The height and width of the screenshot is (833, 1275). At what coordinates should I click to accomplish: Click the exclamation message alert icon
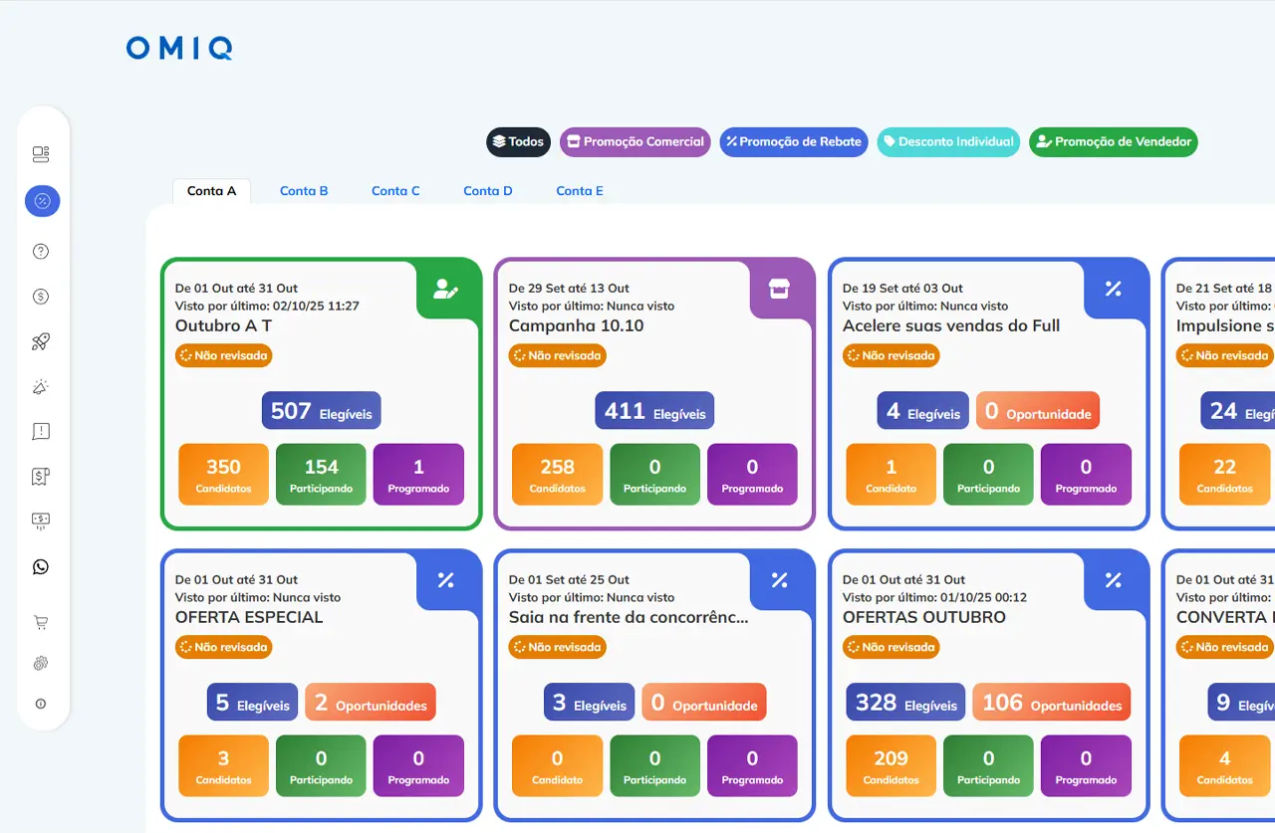pos(41,431)
